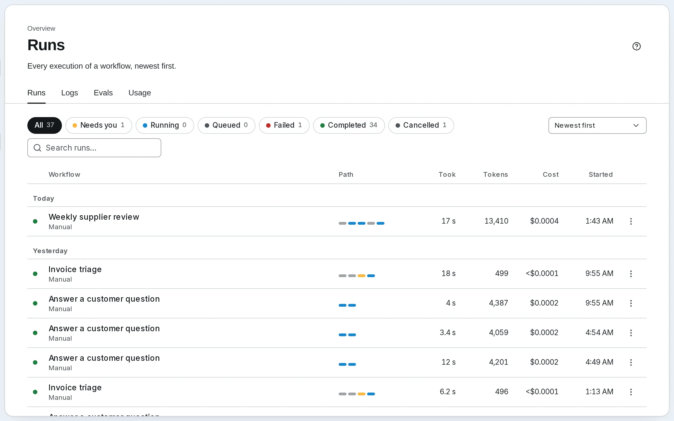Filter runs by Needs you

tap(99, 125)
